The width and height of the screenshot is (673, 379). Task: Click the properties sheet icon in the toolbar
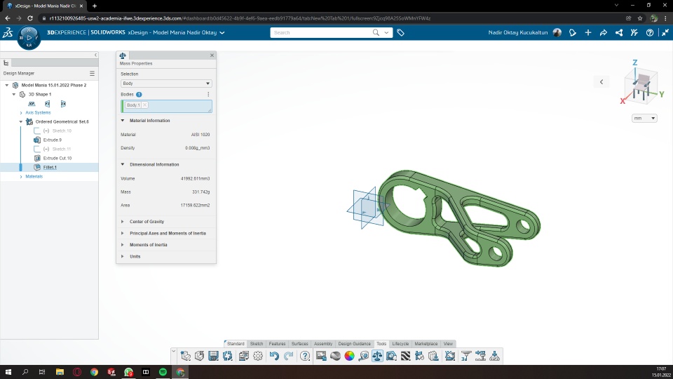tap(244, 356)
